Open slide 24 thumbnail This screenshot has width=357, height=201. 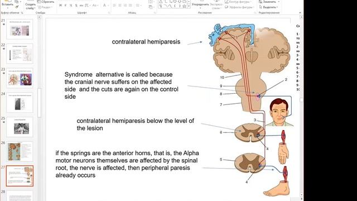(x=20, y=103)
